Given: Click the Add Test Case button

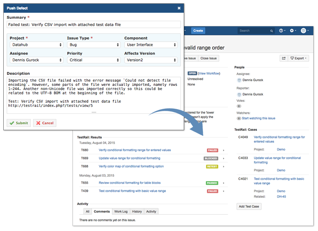Looking at the screenshot, I should [249, 207].
